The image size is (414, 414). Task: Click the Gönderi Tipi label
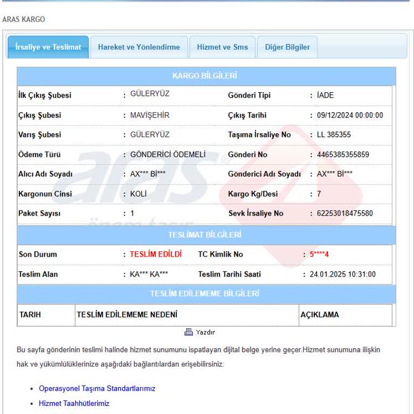(249, 95)
